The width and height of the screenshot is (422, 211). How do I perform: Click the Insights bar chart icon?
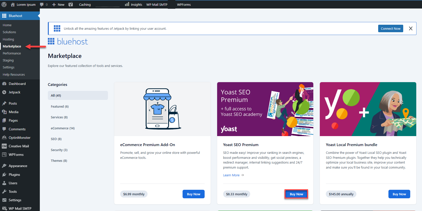(x=127, y=4)
